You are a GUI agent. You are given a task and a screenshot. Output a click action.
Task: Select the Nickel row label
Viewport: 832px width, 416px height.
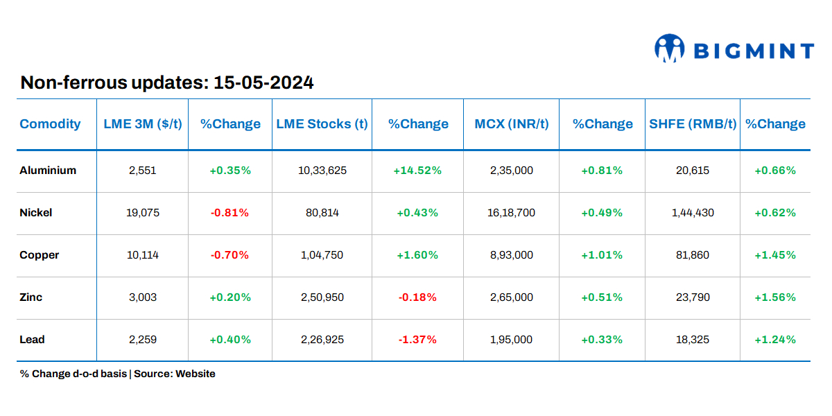[36, 213]
